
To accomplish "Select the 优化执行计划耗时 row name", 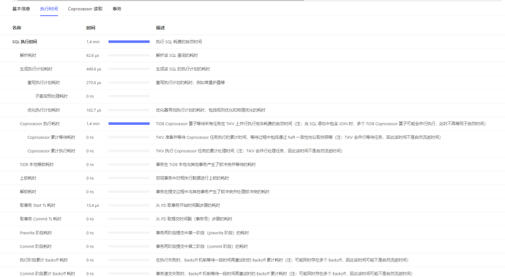I will click(x=43, y=110).
